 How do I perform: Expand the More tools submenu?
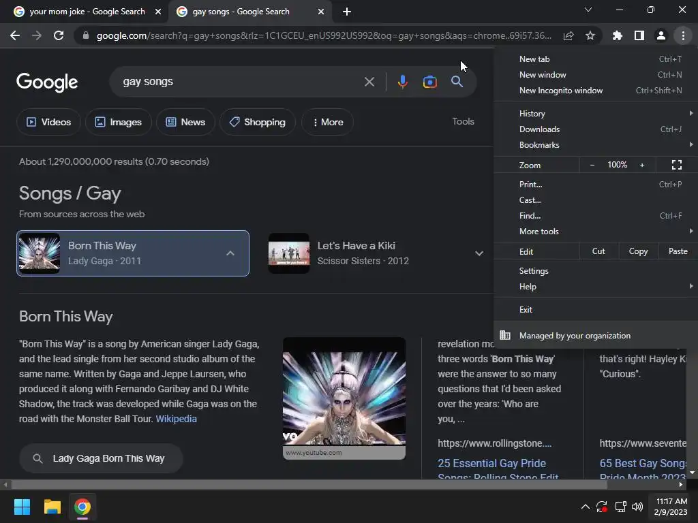click(x=596, y=232)
